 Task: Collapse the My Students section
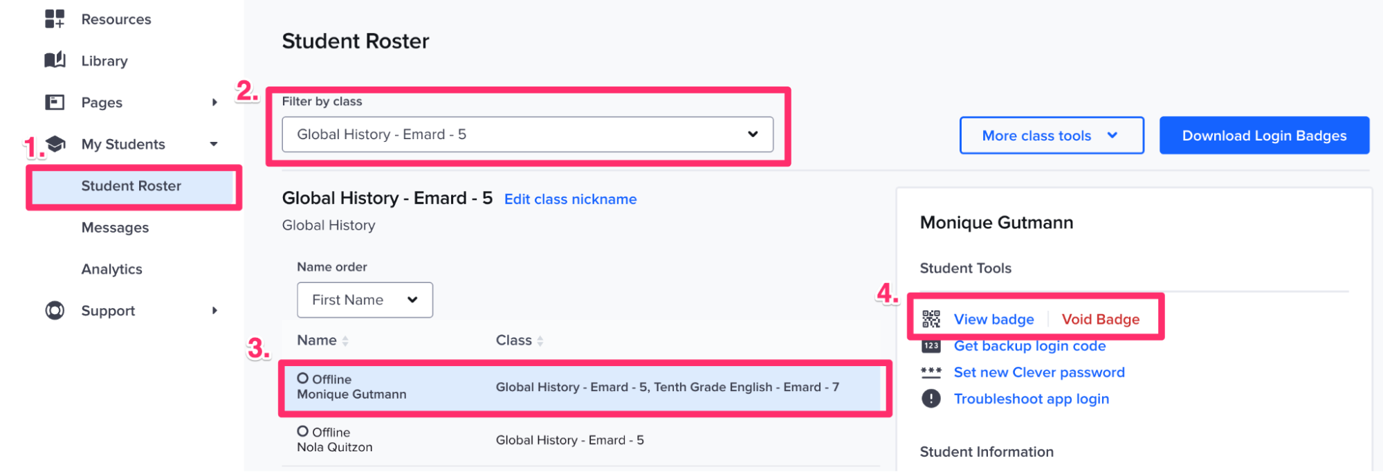[x=214, y=144]
